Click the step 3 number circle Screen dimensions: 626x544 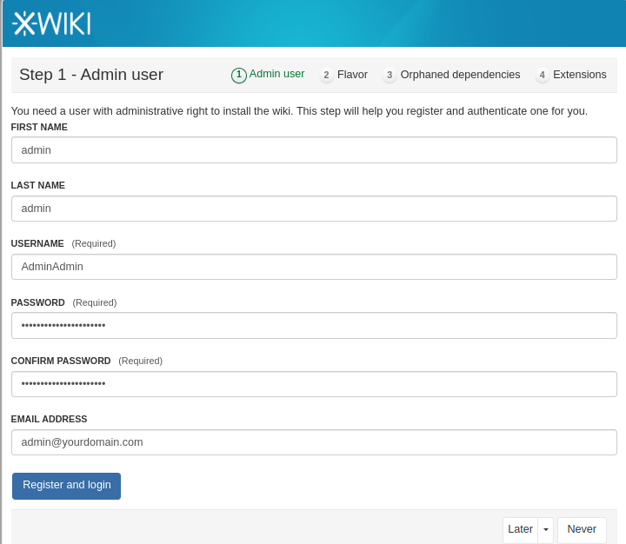(x=390, y=76)
